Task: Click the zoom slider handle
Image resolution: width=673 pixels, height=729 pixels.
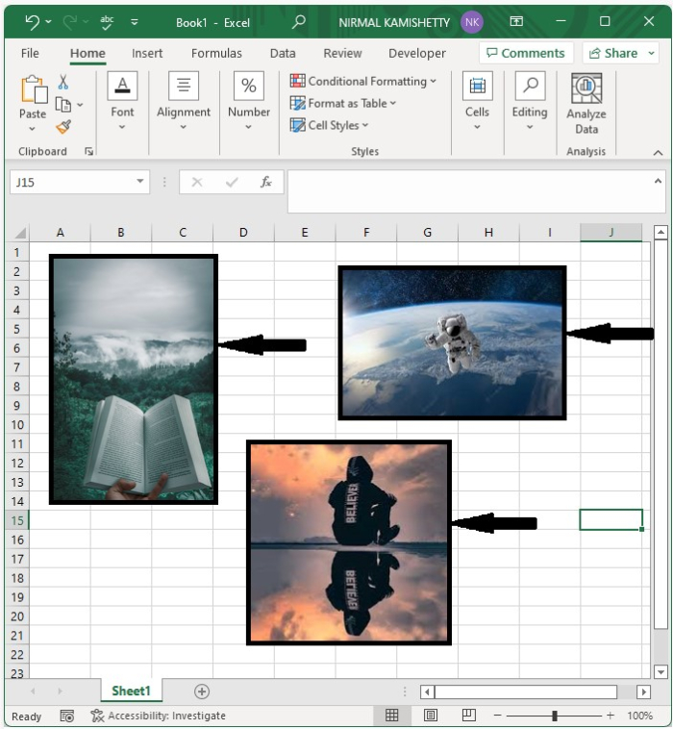Action: point(554,716)
